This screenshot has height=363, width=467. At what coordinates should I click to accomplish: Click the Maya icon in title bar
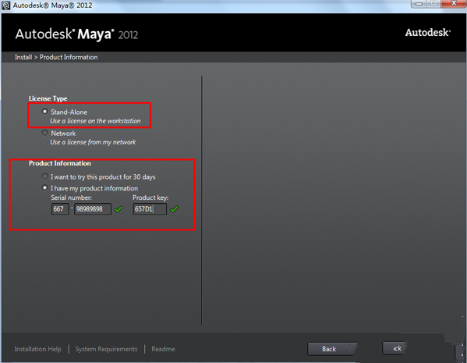point(5,5)
